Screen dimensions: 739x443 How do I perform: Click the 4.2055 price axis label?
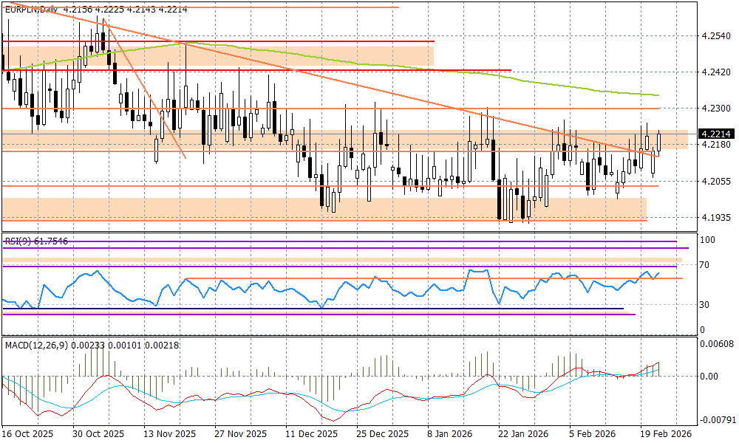(715, 182)
